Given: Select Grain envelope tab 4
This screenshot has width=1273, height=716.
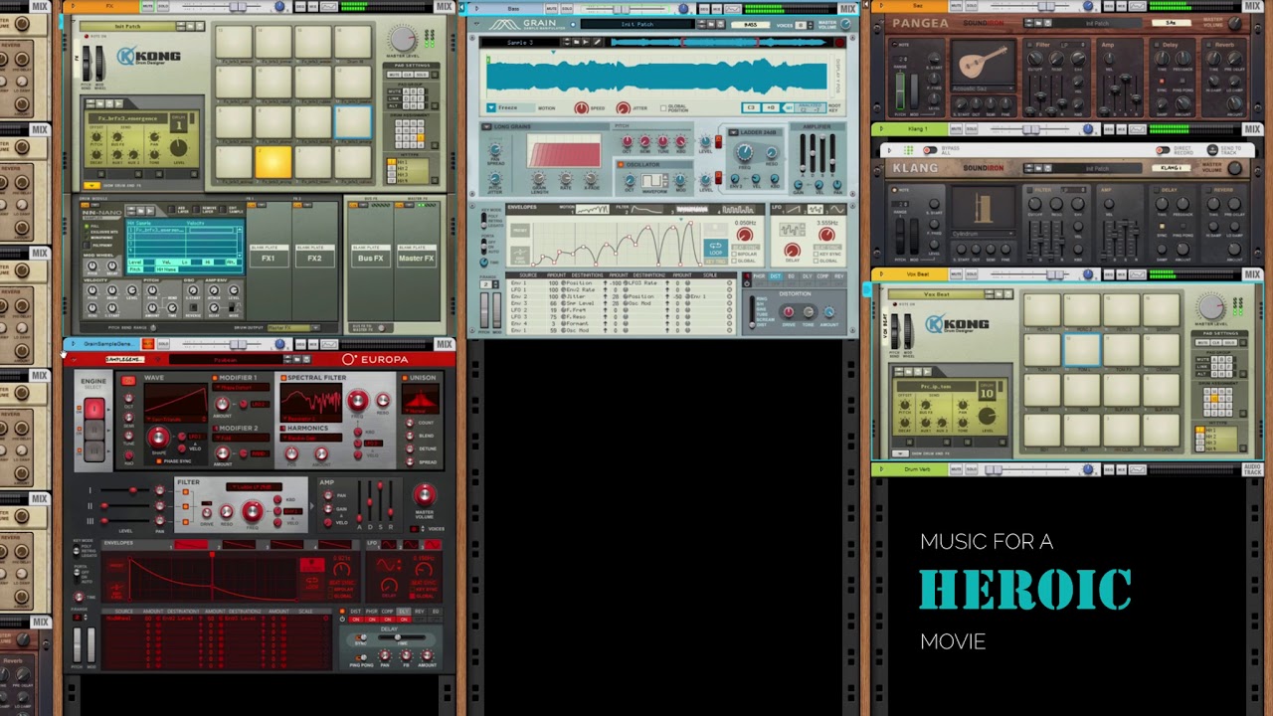Looking at the screenshot, I should tap(738, 209).
